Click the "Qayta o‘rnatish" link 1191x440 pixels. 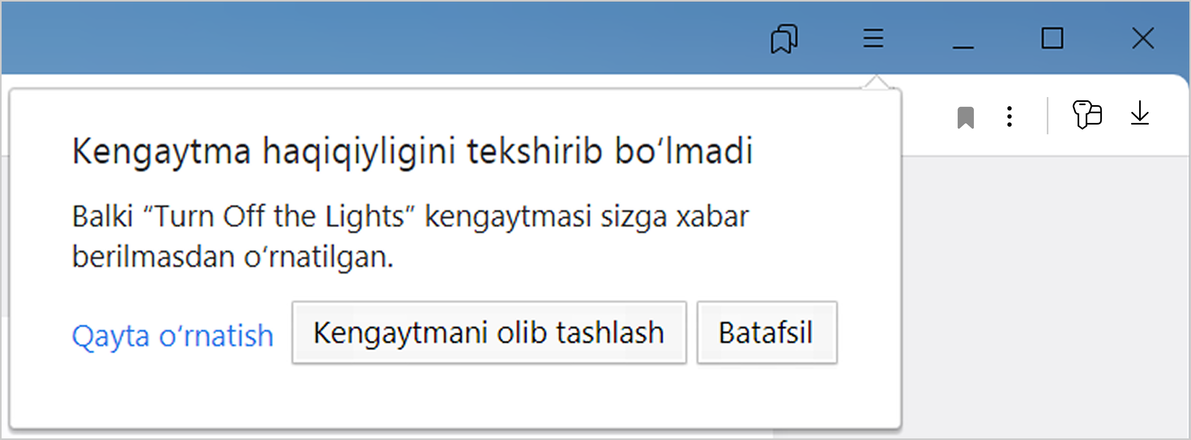pyautogui.click(x=173, y=335)
